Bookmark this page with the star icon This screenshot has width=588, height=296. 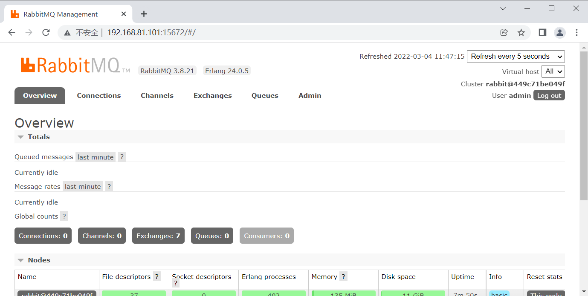click(x=521, y=32)
